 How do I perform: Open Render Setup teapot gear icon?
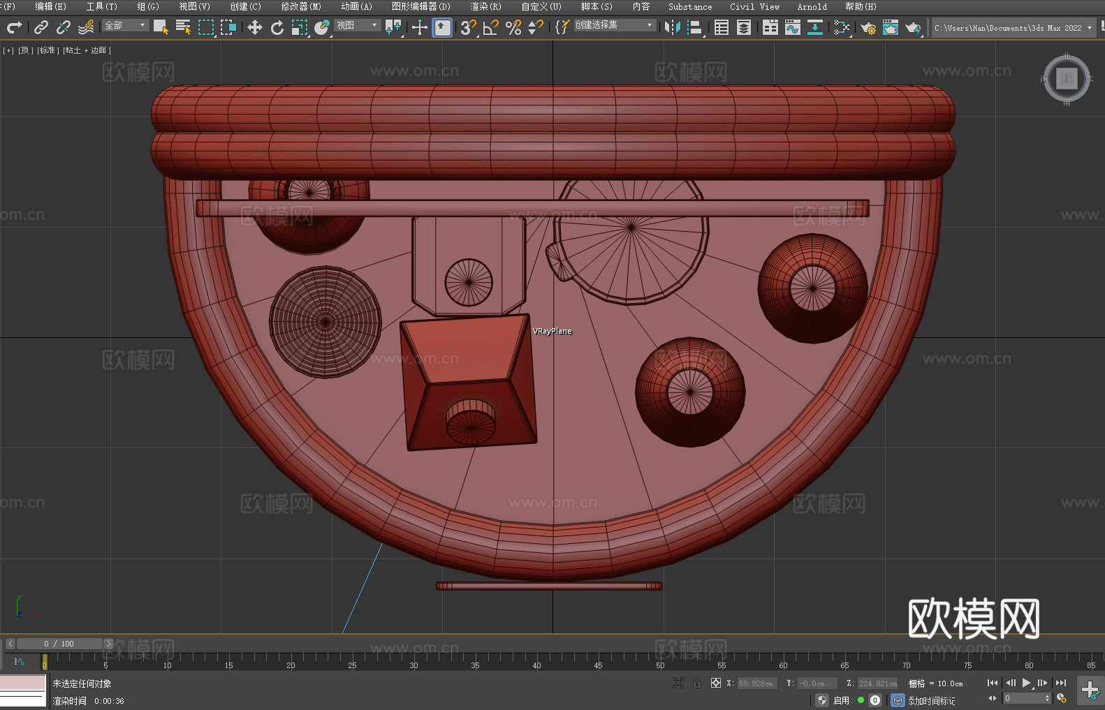tap(868, 27)
